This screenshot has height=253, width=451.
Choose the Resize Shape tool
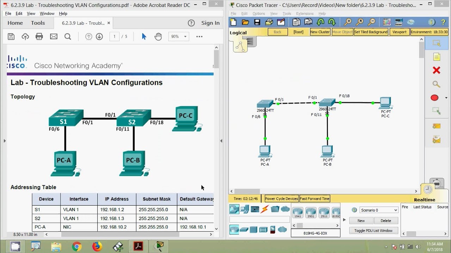(x=437, y=111)
